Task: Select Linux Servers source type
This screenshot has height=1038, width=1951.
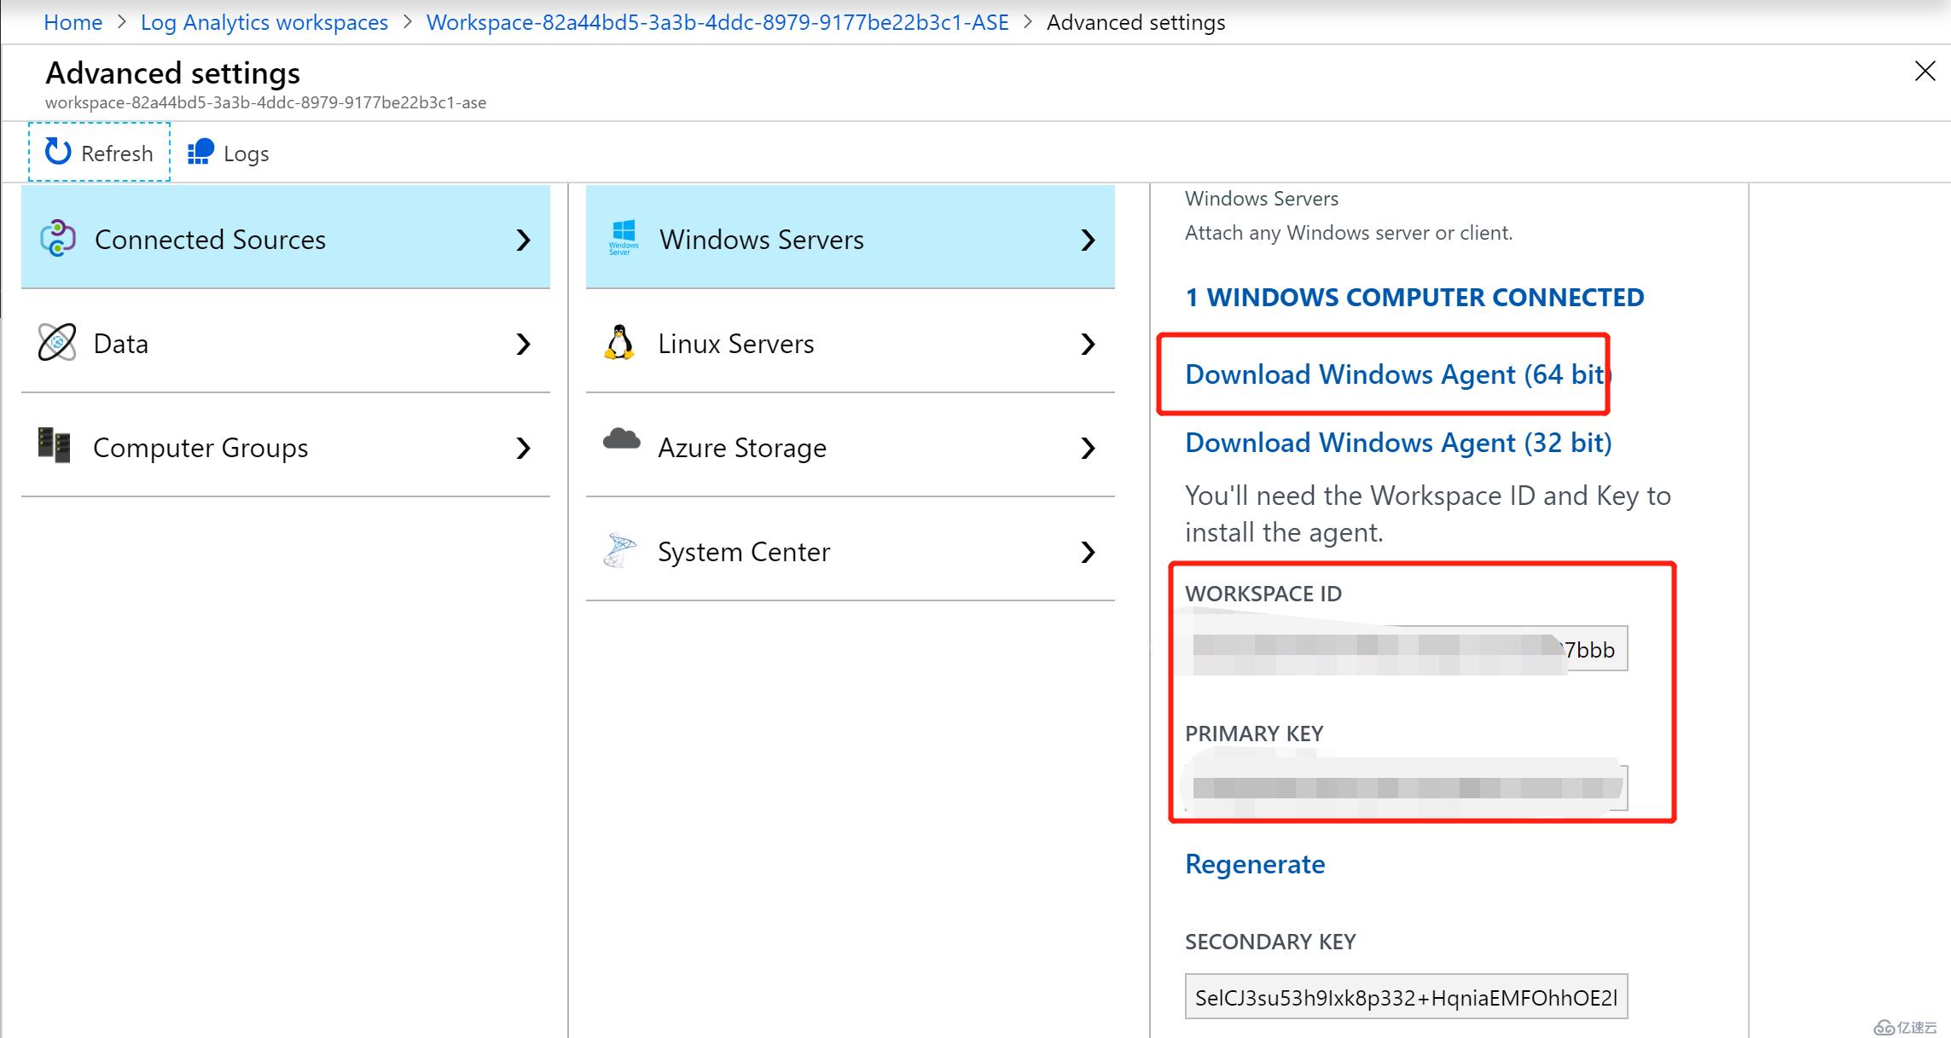Action: [851, 342]
